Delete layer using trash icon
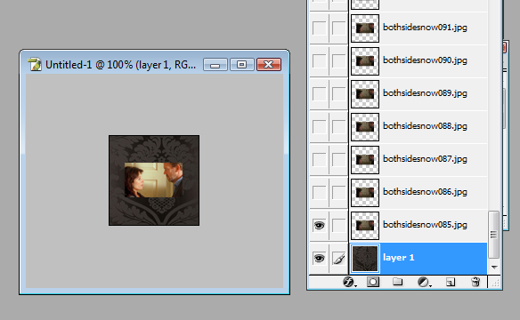 click(x=475, y=282)
